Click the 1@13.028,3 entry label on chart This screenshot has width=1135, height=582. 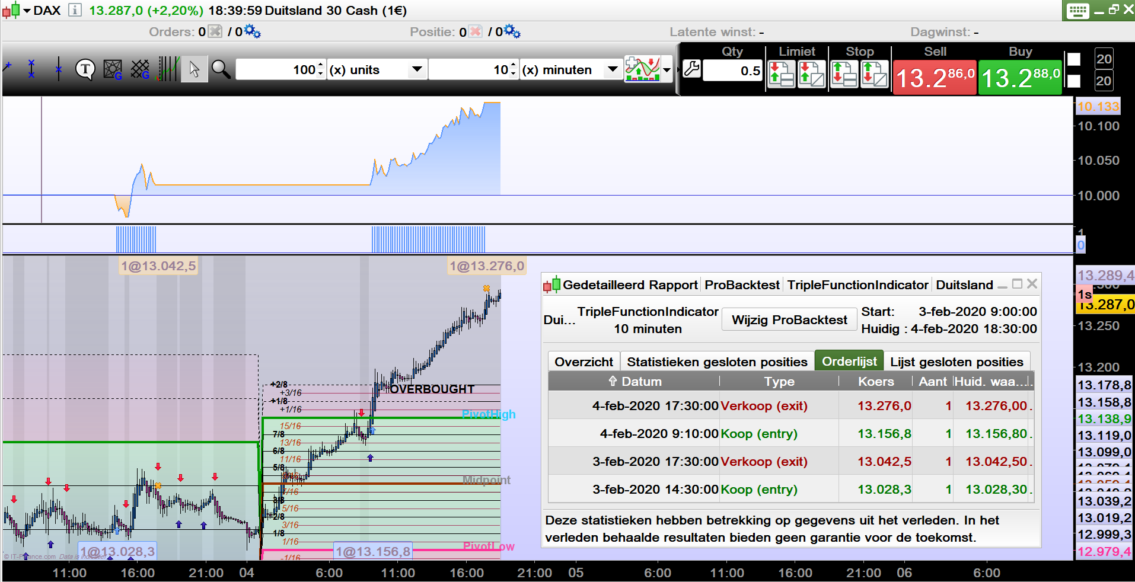(x=117, y=551)
